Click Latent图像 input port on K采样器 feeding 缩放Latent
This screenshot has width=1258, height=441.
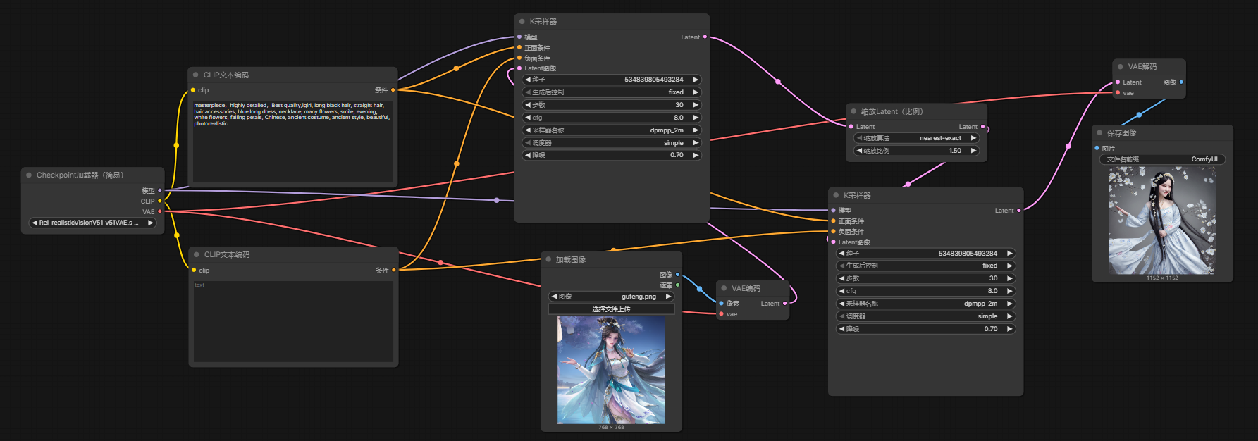pos(519,68)
